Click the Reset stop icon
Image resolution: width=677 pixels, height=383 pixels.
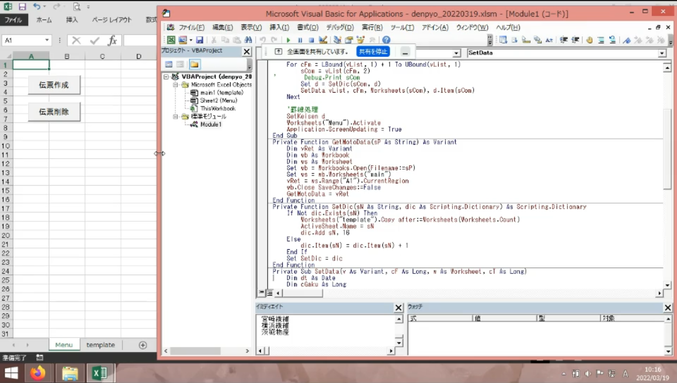coord(312,40)
